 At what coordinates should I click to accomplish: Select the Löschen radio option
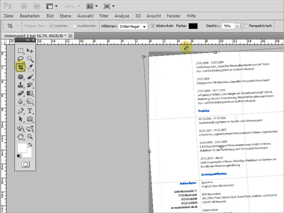tap(51, 26)
